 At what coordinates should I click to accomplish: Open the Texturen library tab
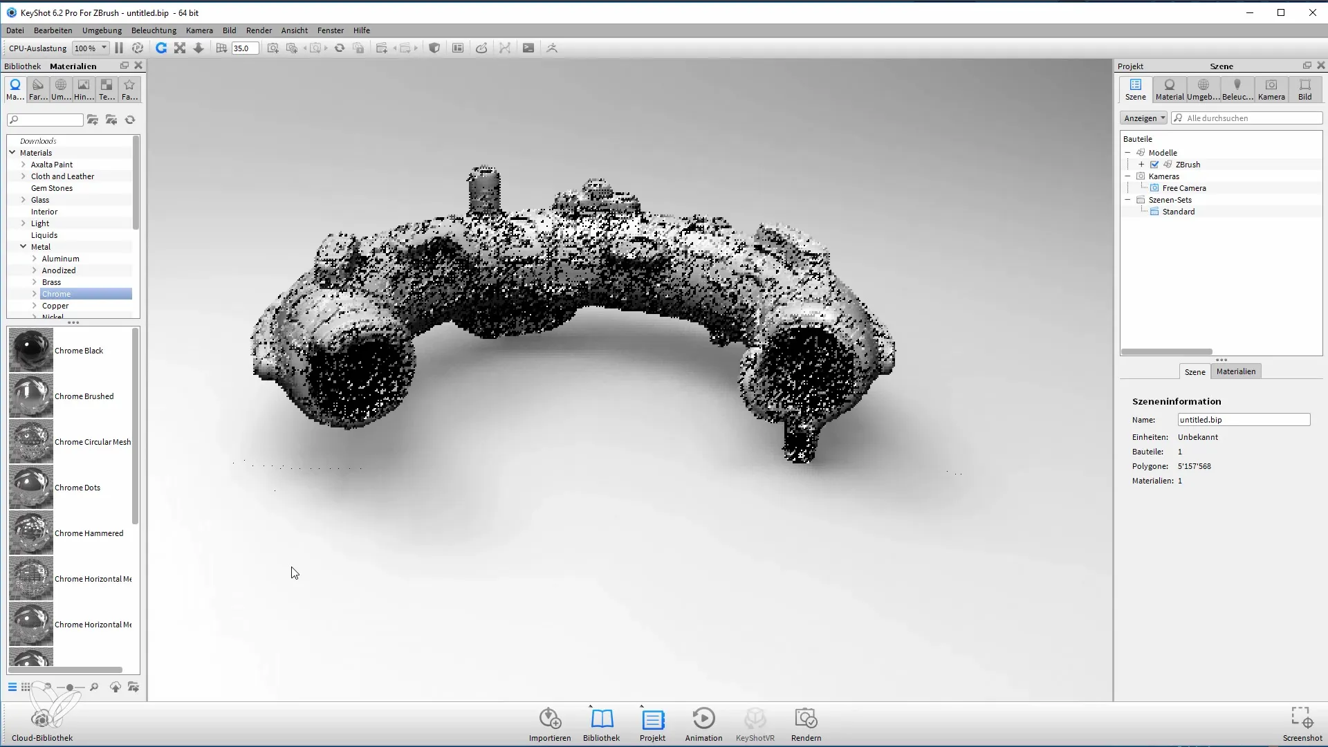[107, 90]
